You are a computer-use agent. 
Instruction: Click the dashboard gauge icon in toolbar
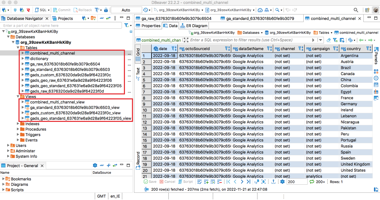[x=260, y=10]
